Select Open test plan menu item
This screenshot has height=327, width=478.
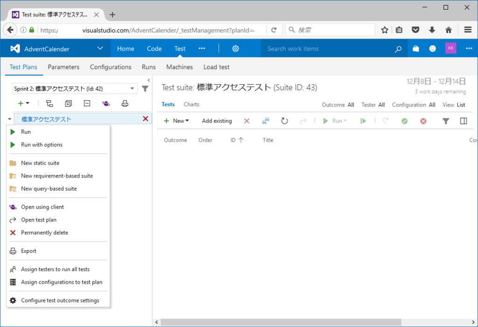(x=58, y=219)
